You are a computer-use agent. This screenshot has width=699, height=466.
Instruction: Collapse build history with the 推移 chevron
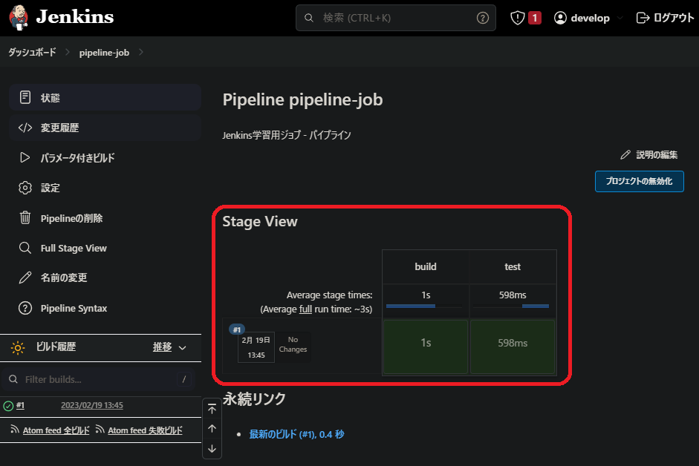(x=182, y=348)
